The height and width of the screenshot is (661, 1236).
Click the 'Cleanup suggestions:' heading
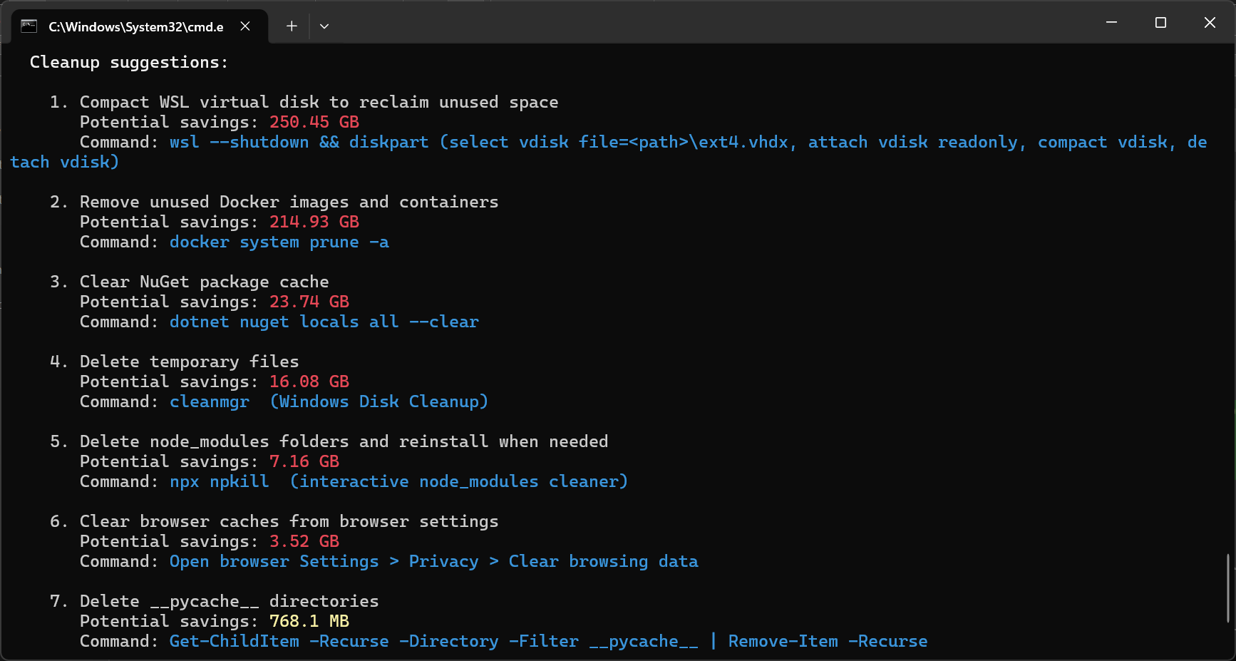(x=129, y=63)
